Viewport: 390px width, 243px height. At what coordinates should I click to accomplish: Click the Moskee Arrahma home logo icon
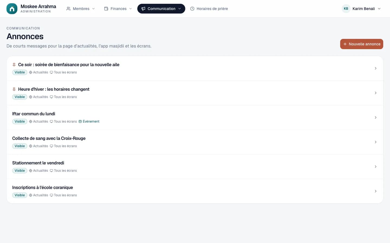click(12, 9)
